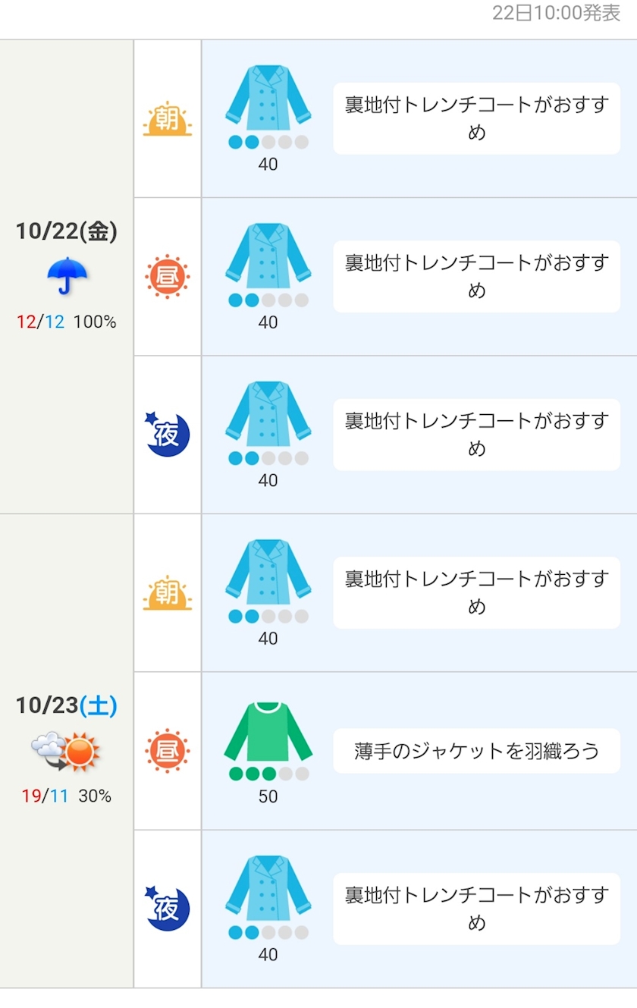Tap the blue trench coat for 10/23 night
The height and width of the screenshot is (1008, 637).
coord(268,889)
